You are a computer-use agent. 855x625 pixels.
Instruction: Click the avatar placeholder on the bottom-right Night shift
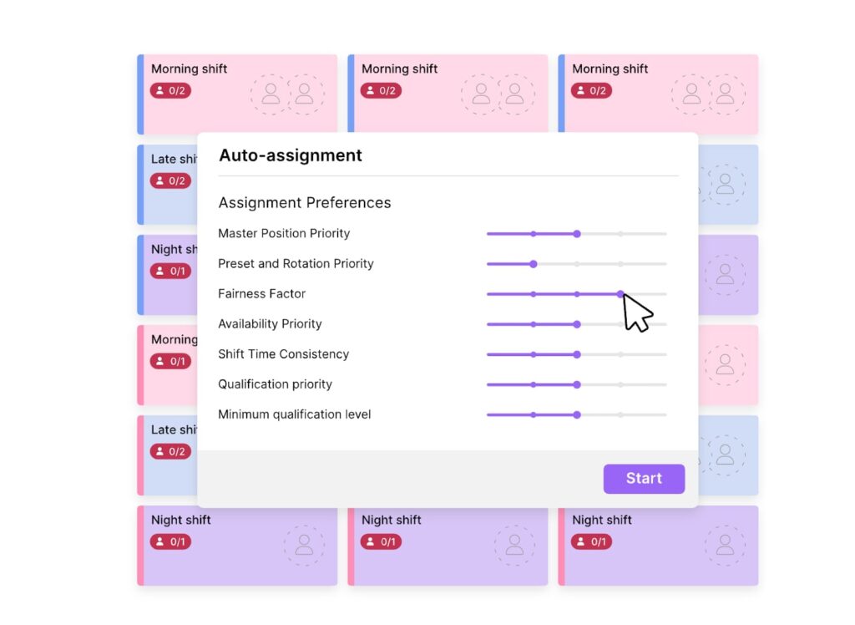(726, 543)
